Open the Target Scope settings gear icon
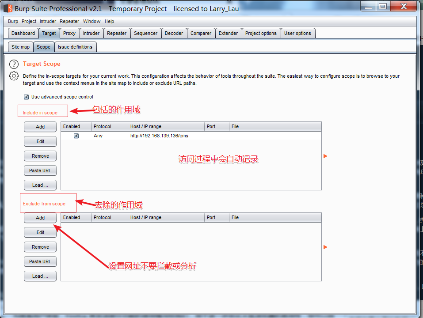 coord(14,76)
